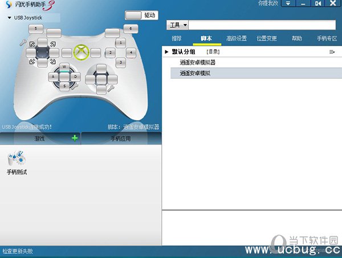The width and height of the screenshot is (342, 258).
Task: Click shoulder button labeled 5
Action: (36, 28)
